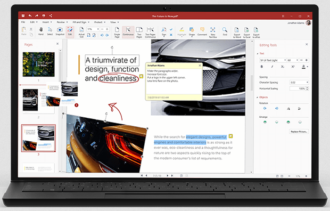Image resolution: width=330 pixels, height=211 pixels.
Task: Click the superscript icon in Editing Tools
Action: pyautogui.click(x=293, y=67)
